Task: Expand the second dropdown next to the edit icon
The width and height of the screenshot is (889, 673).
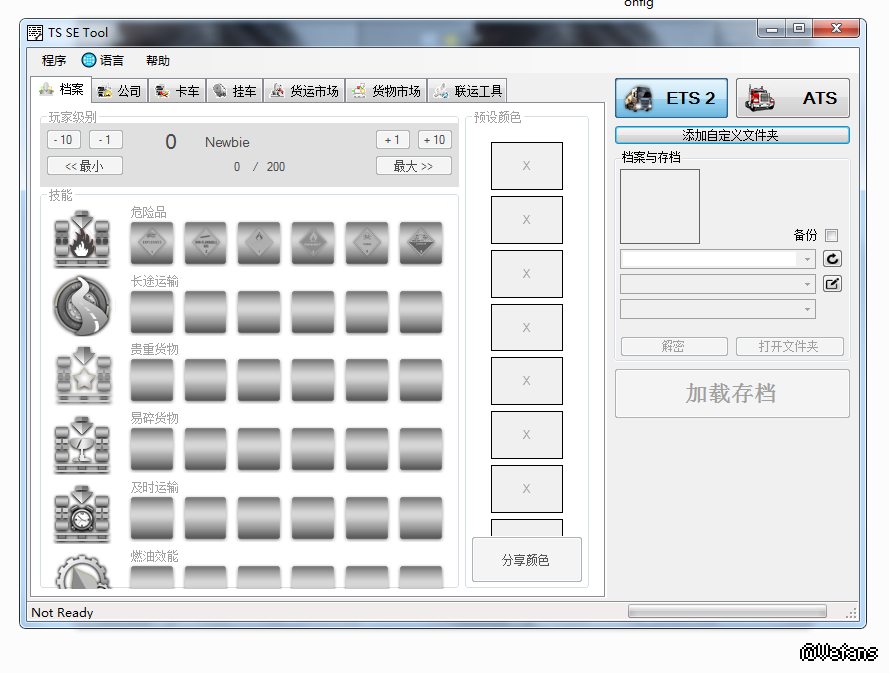Action: click(718, 284)
